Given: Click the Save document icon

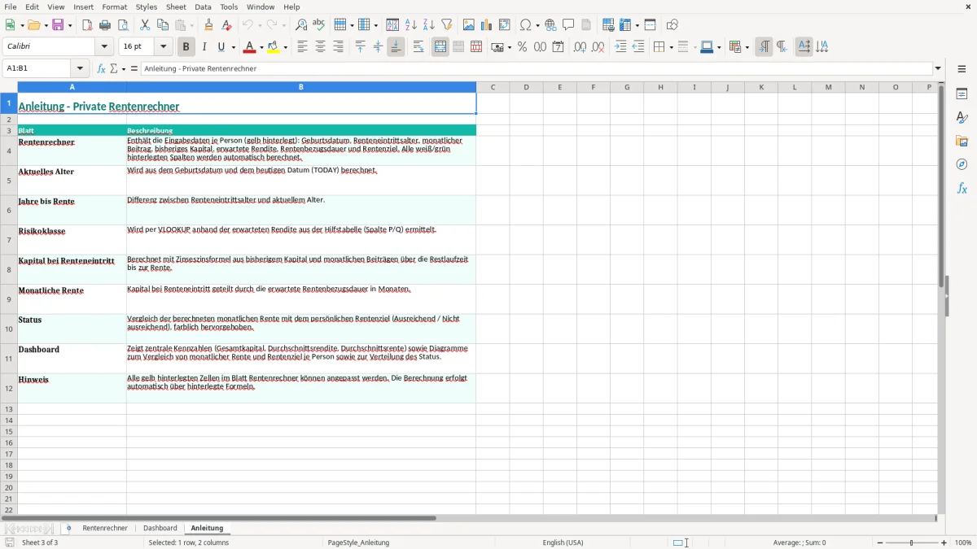Looking at the screenshot, I should [x=58, y=25].
